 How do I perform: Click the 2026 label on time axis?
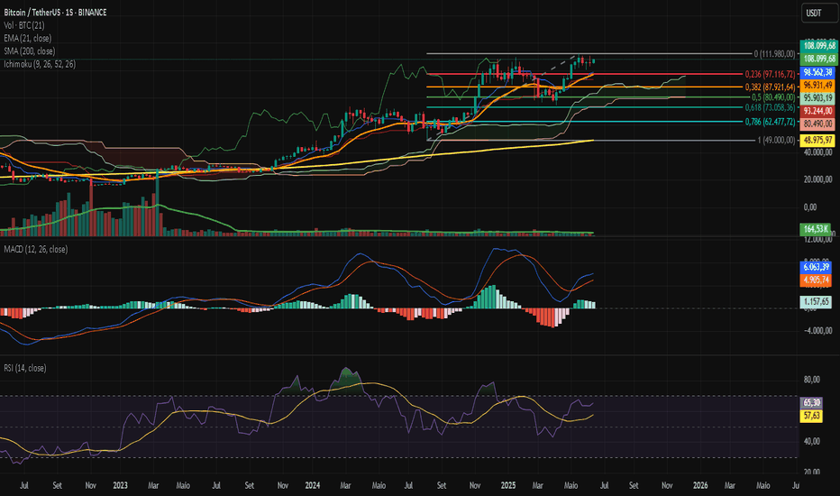[700, 485]
